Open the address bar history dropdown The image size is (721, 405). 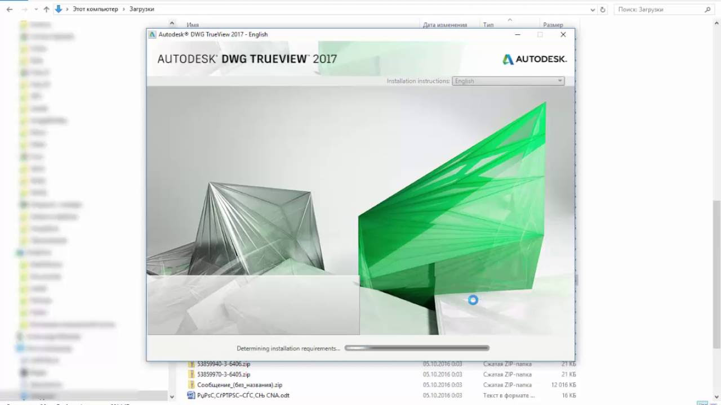pyautogui.click(x=593, y=10)
